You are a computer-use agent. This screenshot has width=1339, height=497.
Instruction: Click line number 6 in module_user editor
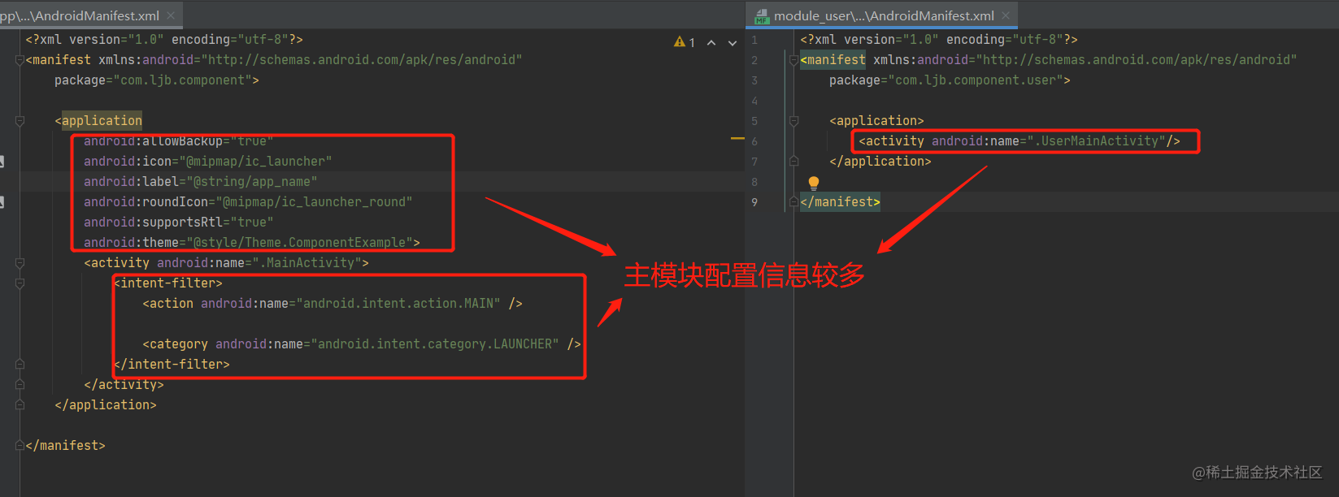[x=754, y=141]
